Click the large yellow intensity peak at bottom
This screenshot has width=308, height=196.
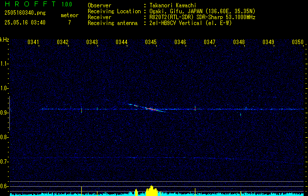coord(151,191)
